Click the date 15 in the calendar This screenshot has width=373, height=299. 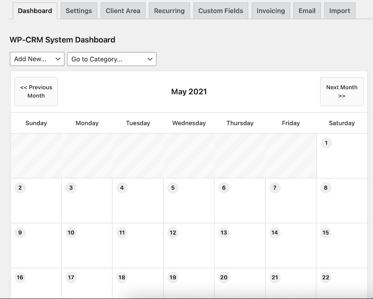[x=326, y=233]
